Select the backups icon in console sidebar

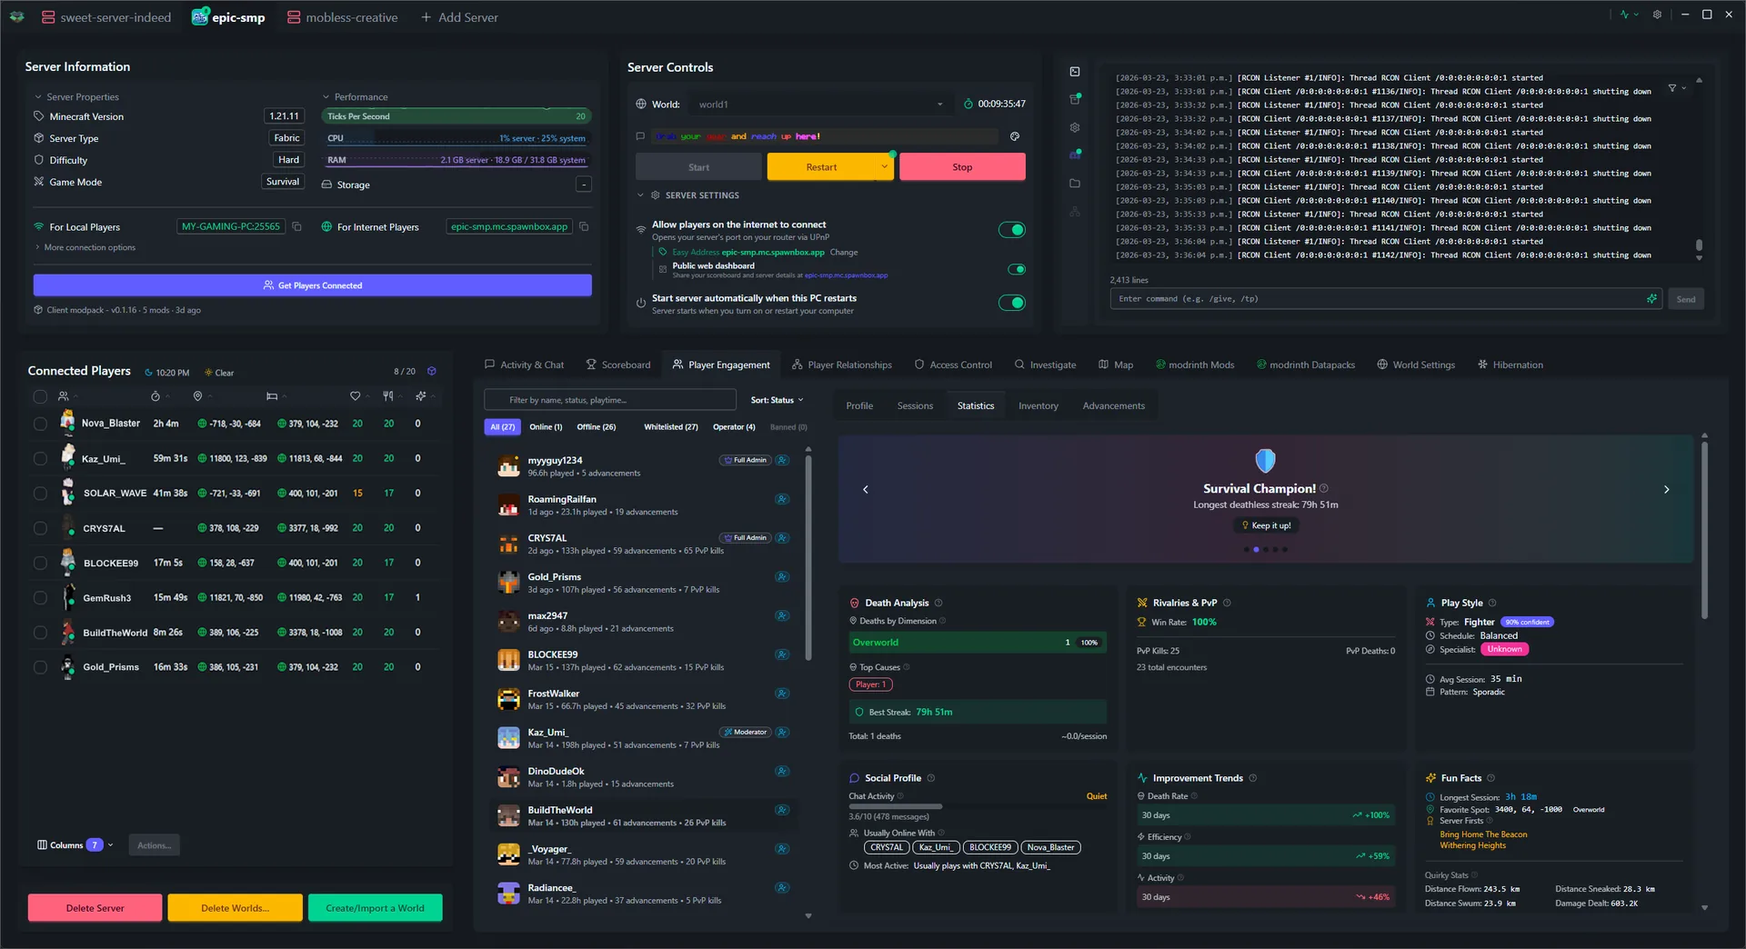[x=1075, y=99]
